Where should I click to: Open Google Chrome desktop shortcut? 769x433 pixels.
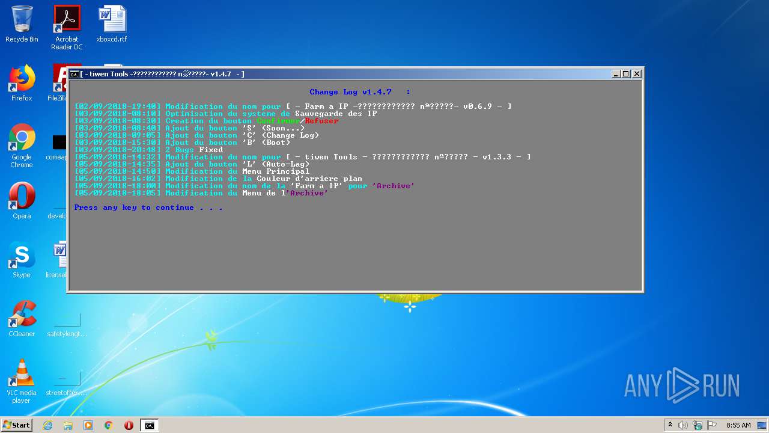22,146
